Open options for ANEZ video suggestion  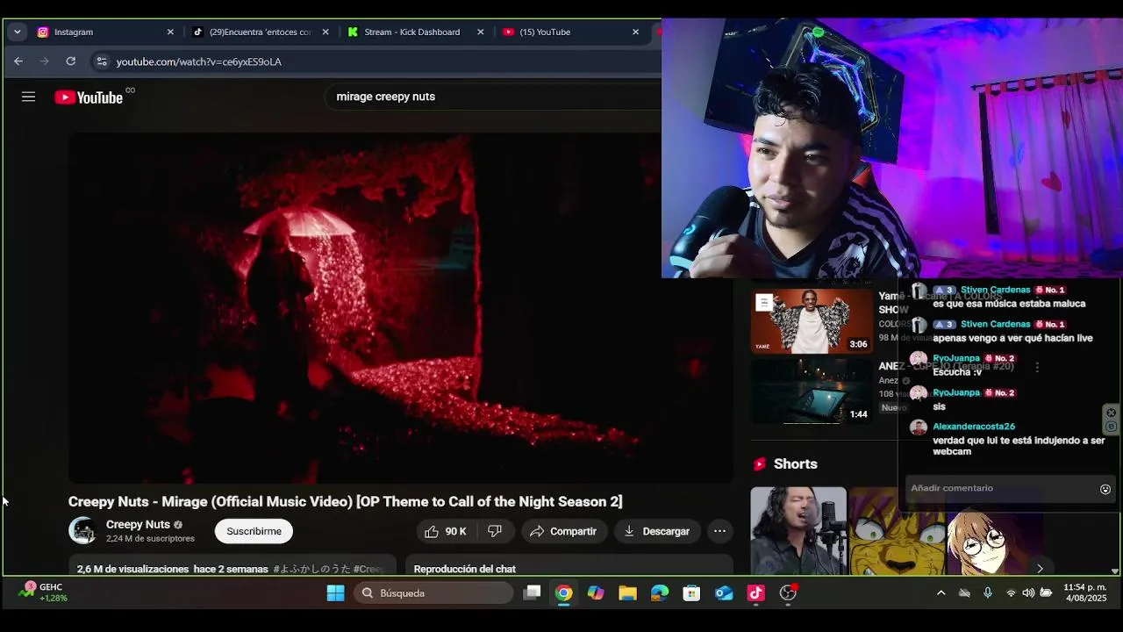pyautogui.click(x=1037, y=368)
